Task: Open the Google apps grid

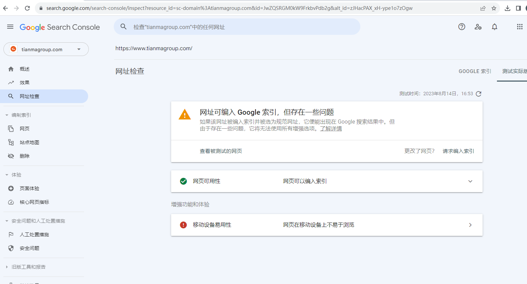Action: 519,27
